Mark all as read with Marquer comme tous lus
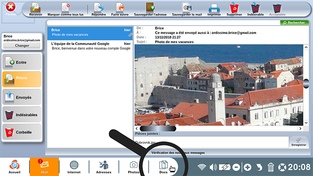The width and height of the screenshot is (313, 176). [x=65, y=9]
